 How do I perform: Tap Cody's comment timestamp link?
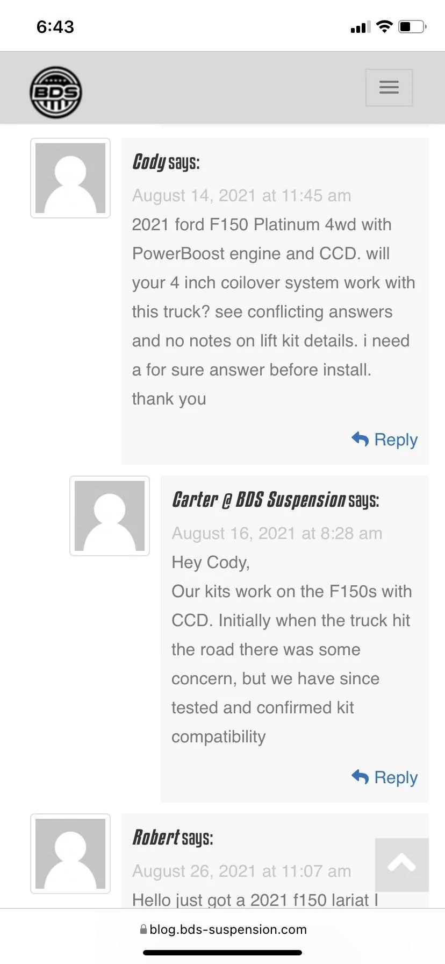coord(241,195)
